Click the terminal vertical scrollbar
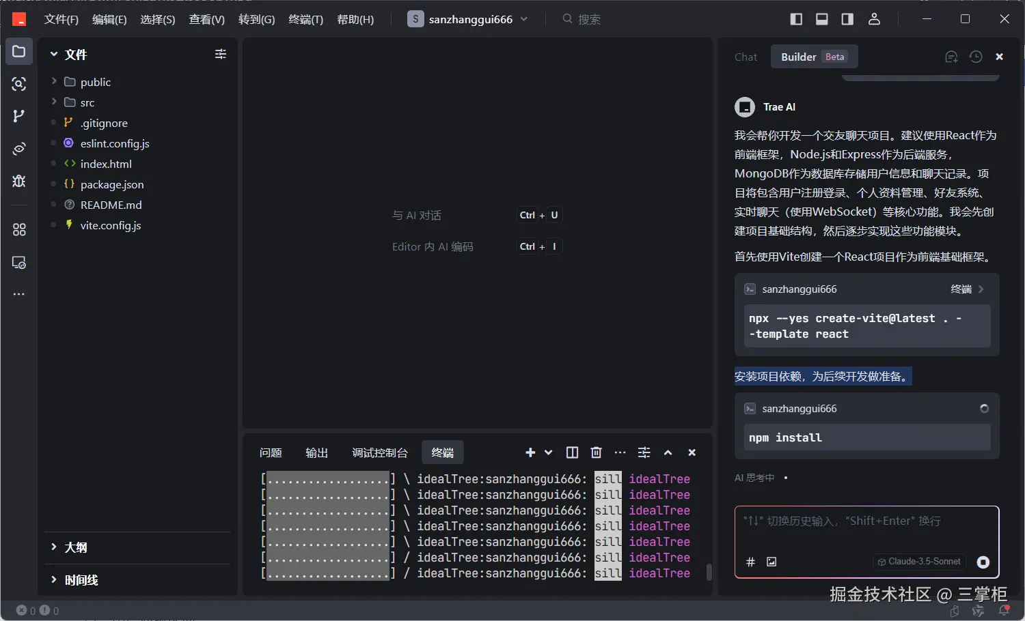1025x621 pixels. 709,572
